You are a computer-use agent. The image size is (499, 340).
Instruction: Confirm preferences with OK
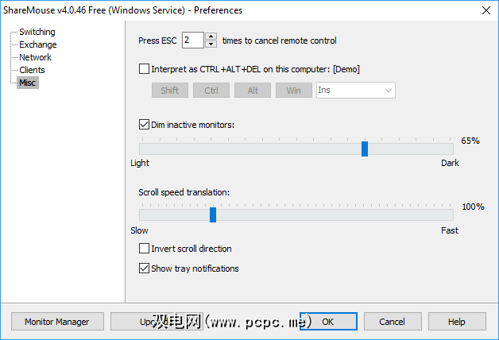pyautogui.click(x=328, y=322)
